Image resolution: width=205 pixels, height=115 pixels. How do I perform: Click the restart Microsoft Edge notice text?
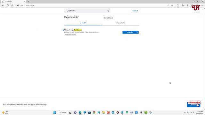pyautogui.click(x=25, y=104)
